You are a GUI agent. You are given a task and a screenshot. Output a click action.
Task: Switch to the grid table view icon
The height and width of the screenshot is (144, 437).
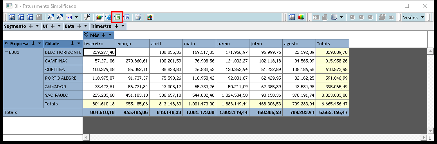(x=292, y=17)
